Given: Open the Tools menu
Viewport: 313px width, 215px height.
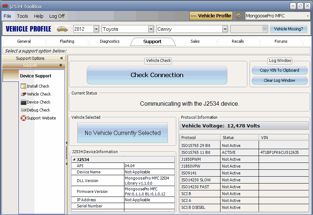Looking at the screenshot, I should pyautogui.click(x=22, y=16).
